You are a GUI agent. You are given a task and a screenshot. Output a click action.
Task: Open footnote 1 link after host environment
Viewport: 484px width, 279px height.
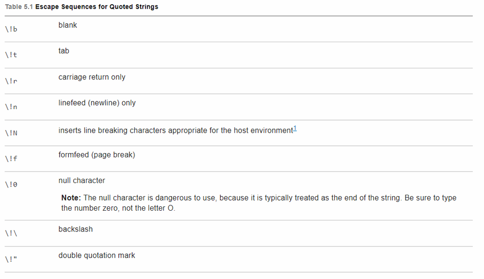295,129
